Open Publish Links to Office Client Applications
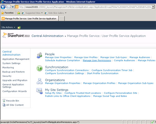 click(68, 96)
